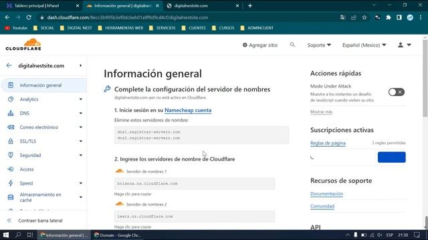Open the Comunidad link

click(x=322, y=206)
